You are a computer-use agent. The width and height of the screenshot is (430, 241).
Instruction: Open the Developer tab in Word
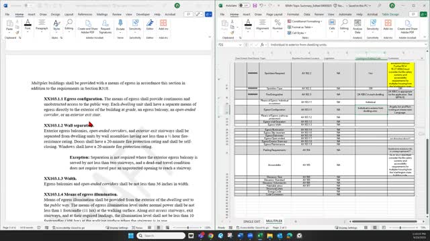point(143,14)
